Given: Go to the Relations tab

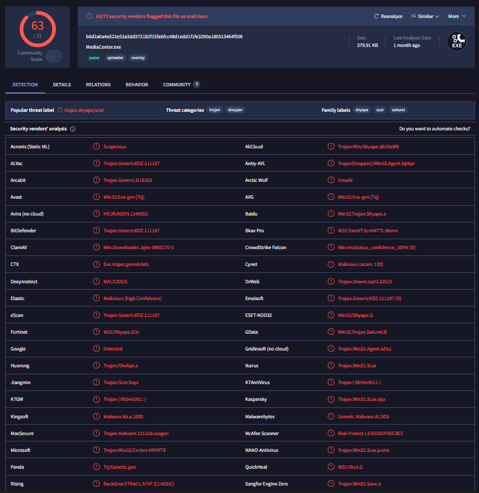Looking at the screenshot, I should point(98,85).
